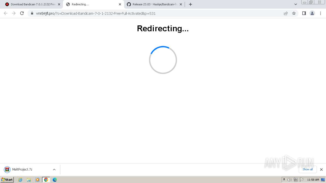Open Action Center flag icon
This screenshot has width=326, height=183.
[302, 180]
